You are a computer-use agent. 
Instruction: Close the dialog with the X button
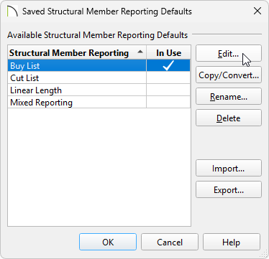pyautogui.click(x=257, y=11)
